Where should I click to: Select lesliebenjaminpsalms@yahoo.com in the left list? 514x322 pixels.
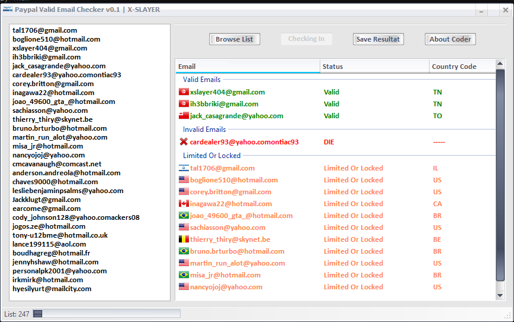(68, 191)
